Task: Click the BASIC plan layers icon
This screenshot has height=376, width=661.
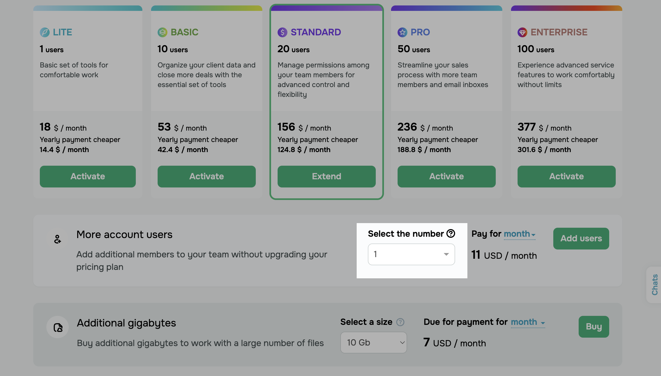Action: 163,32
